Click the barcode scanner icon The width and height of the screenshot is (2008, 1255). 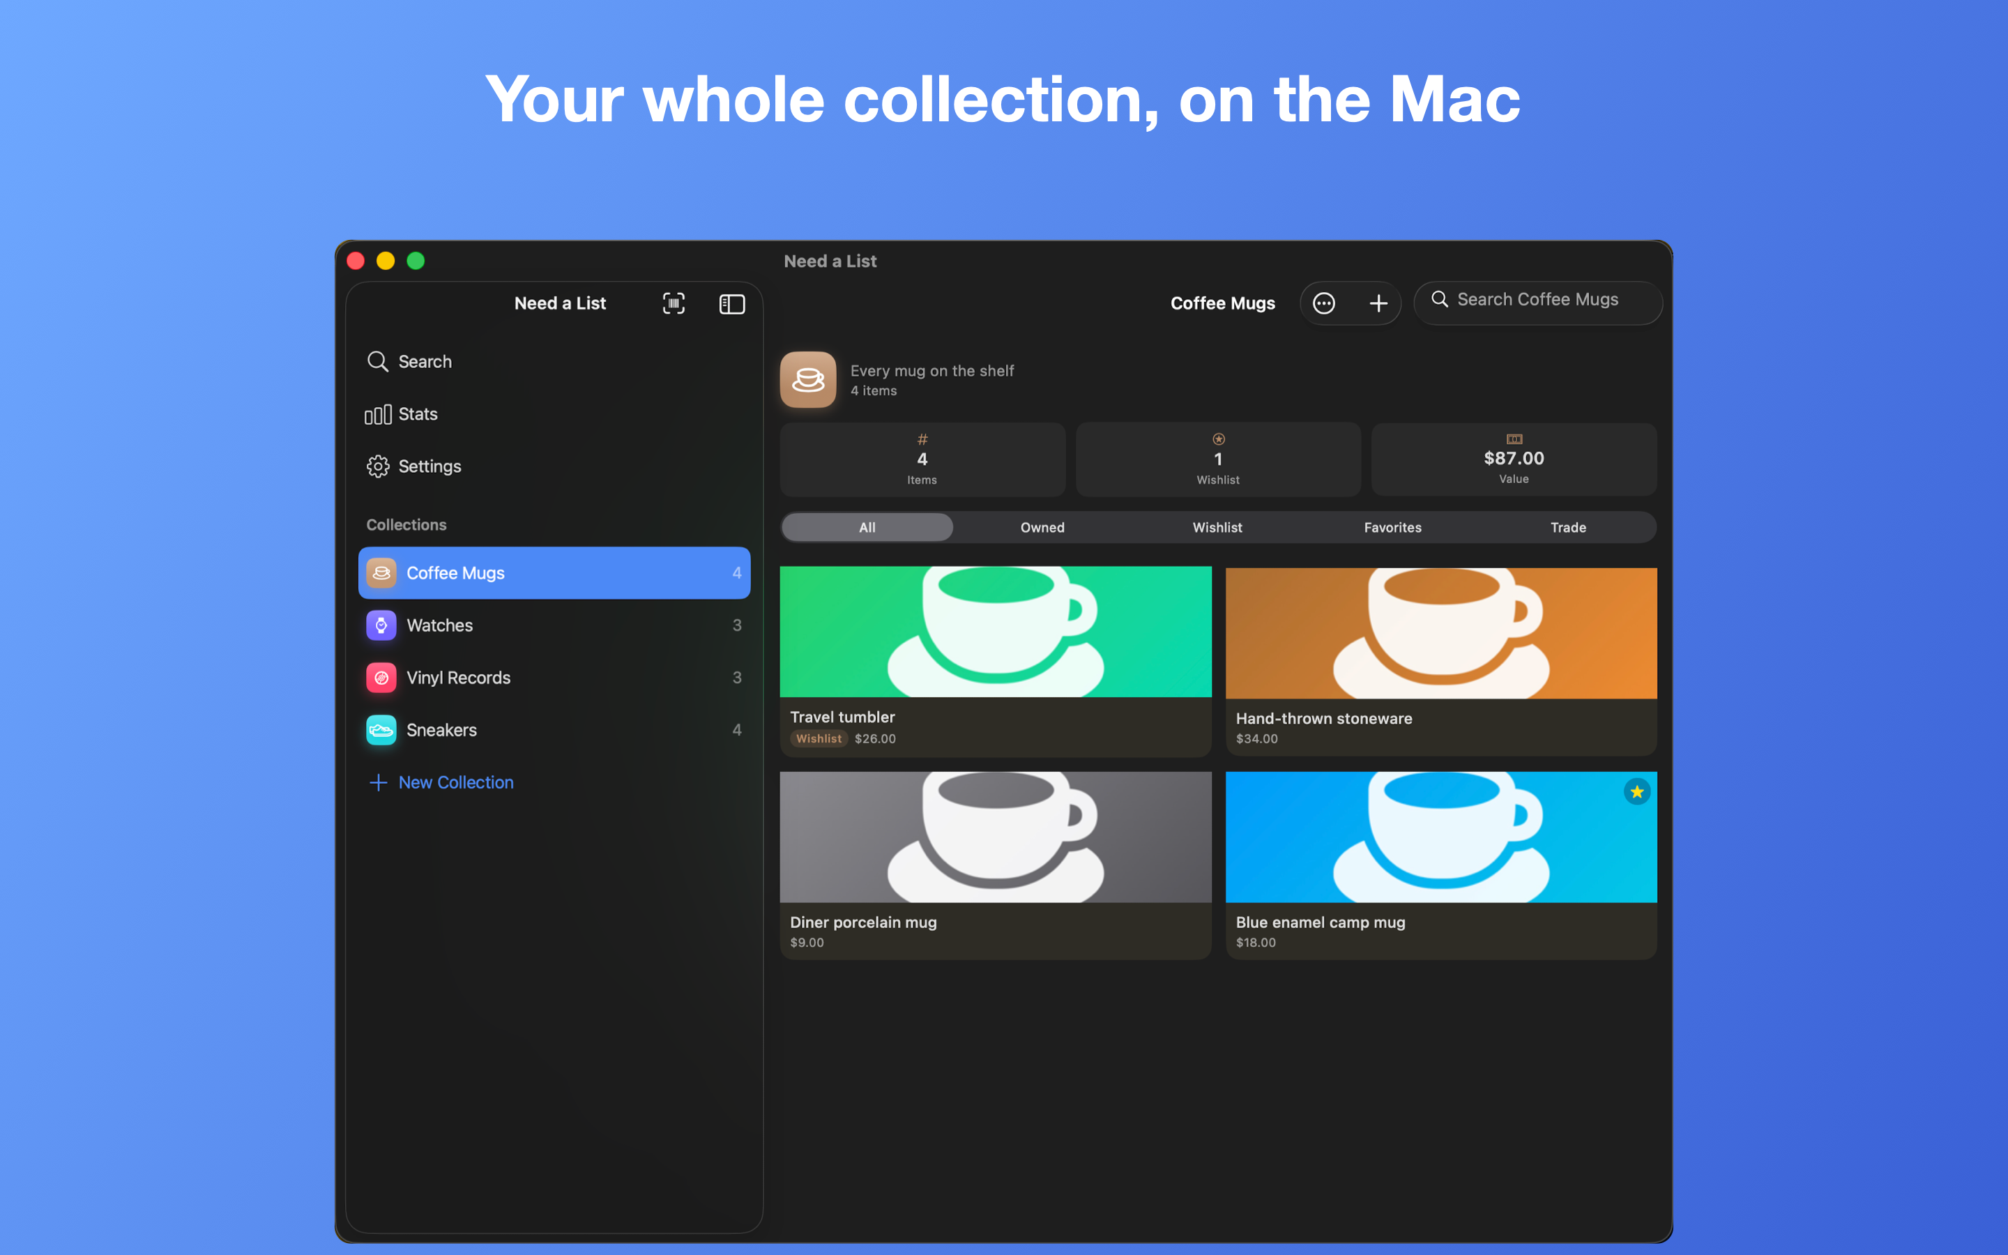point(674,304)
